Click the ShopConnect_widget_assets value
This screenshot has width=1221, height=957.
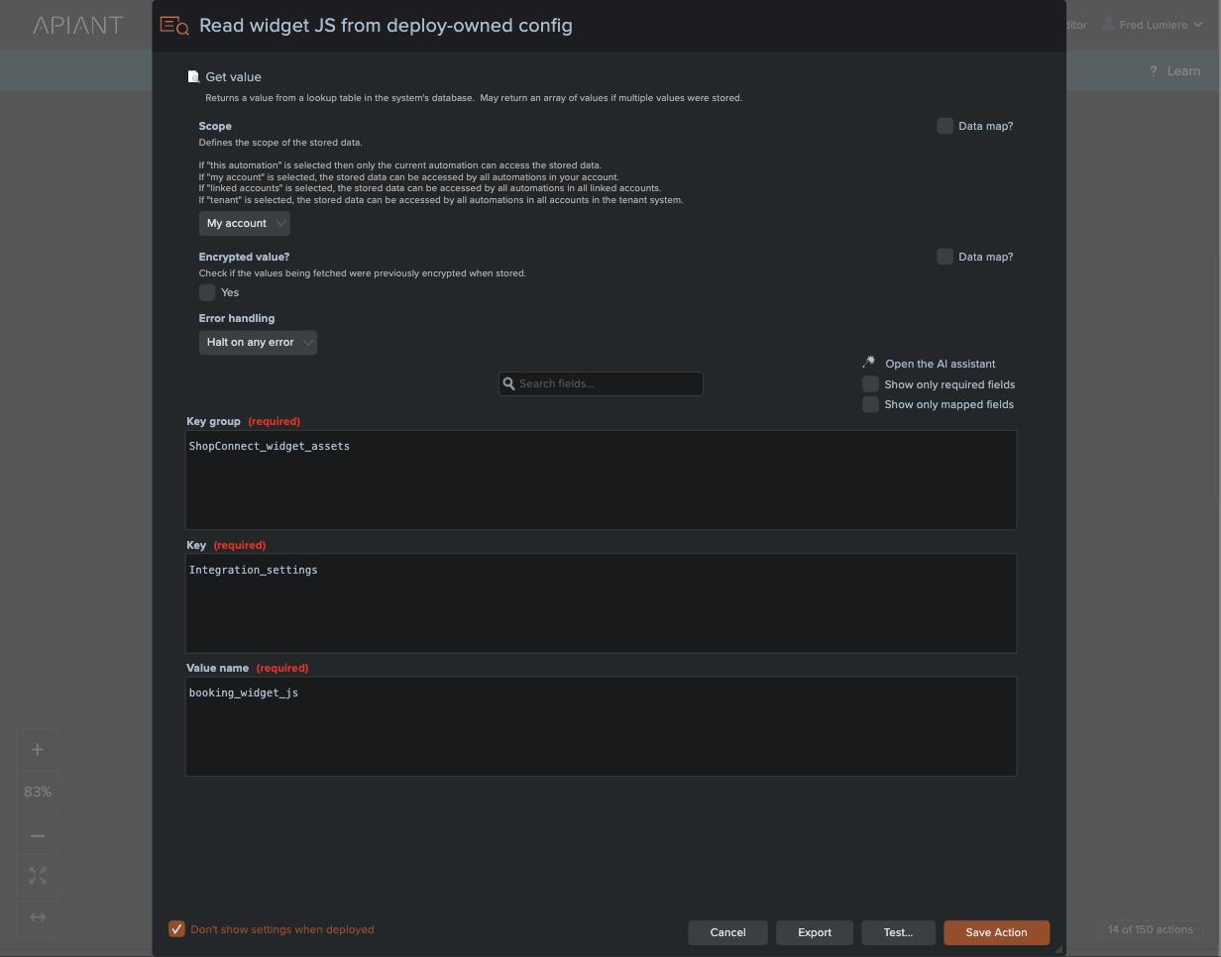270,446
